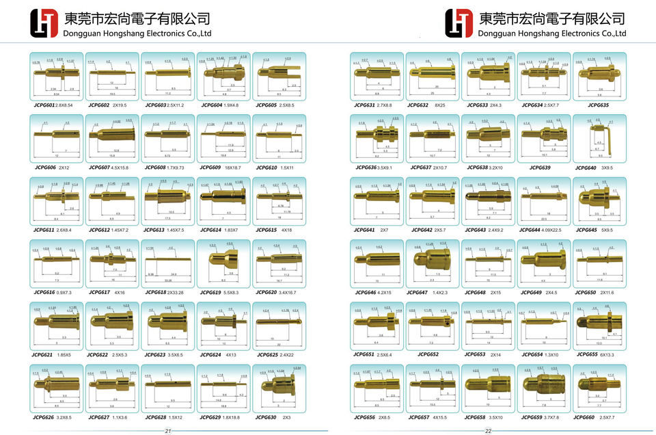
Task: Click the JCPG629 pin picture
Action: coord(223,388)
